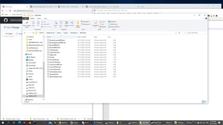Click GitHub logo in browser window

pos(6,20)
